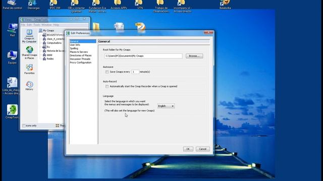
Task: Select the My Cmaps root folder
Action: (46, 30)
